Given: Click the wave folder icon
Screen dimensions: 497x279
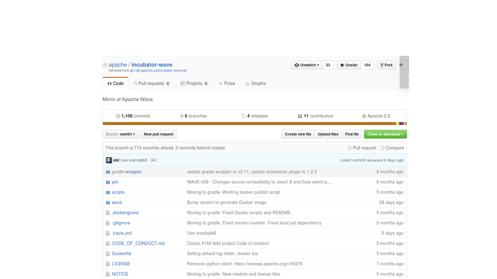Looking at the screenshot, I should [x=108, y=203].
